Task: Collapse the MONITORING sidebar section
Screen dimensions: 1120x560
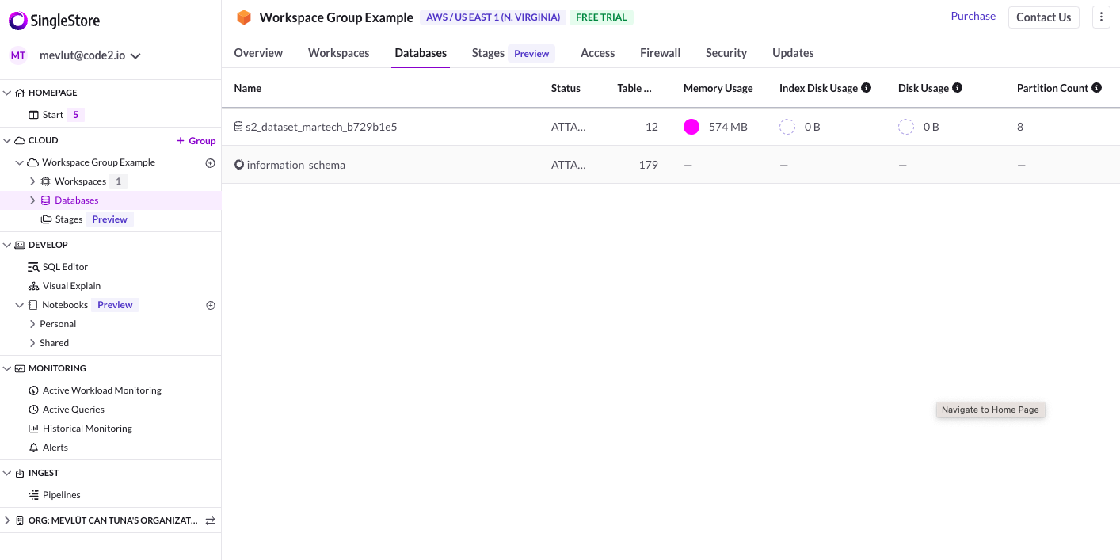Action: coord(7,368)
